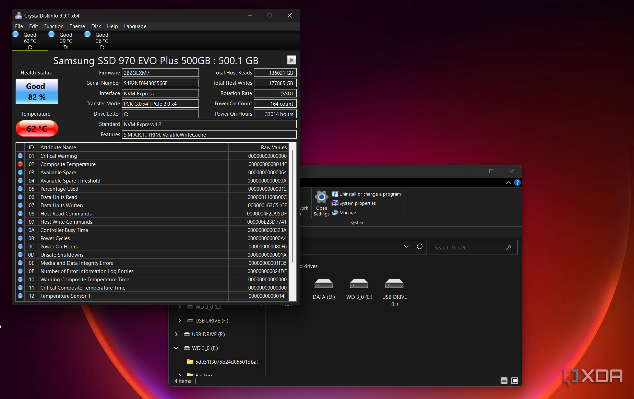Click the Power On Count value 164 count

tap(275, 104)
